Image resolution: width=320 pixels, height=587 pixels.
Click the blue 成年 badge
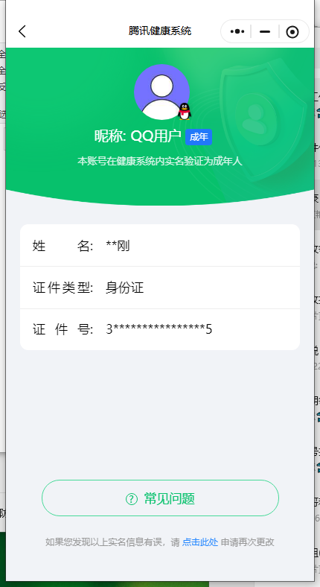click(199, 137)
